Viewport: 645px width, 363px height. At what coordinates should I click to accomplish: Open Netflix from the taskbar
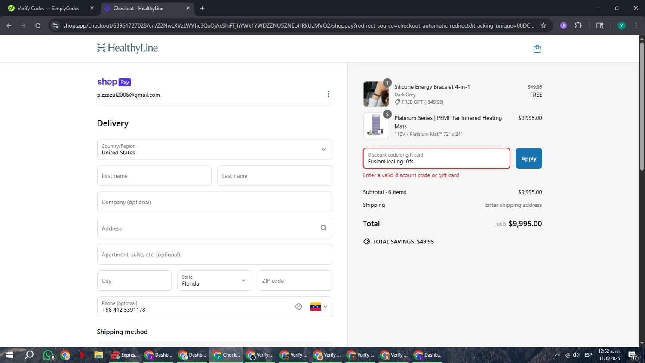82,355
